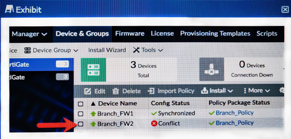Image resolution: width=291 pixels, height=139 pixels.
Task: Open the Install dropdown
Action: pos(217,91)
